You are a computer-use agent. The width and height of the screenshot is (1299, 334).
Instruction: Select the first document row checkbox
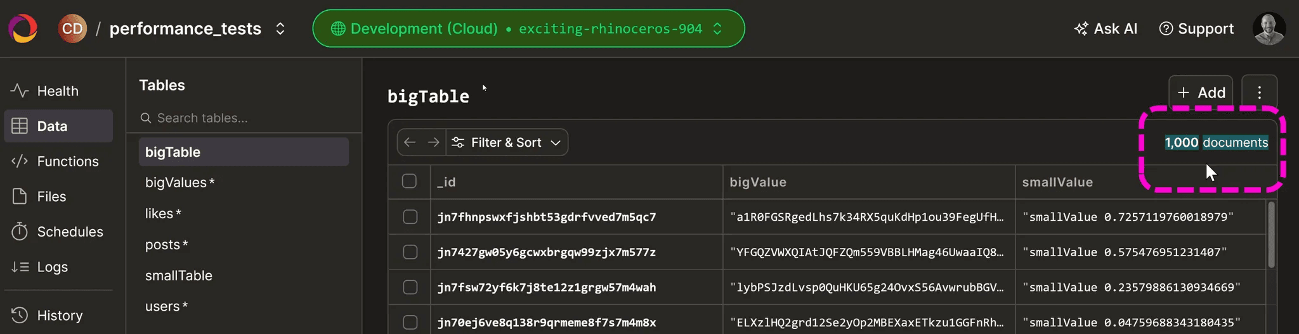pyautogui.click(x=410, y=217)
